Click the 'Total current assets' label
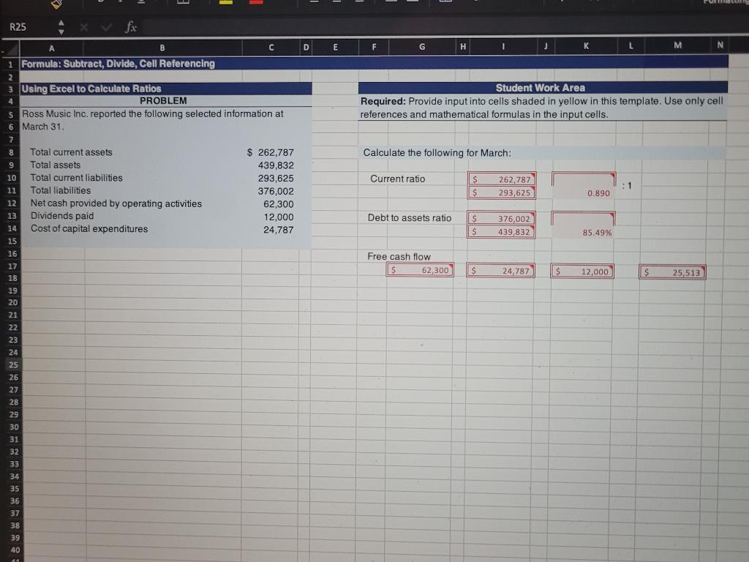This screenshot has width=749, height=562. coord(71,152)
